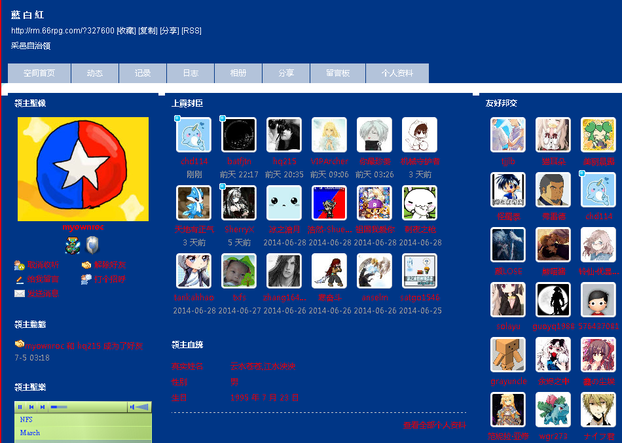Open hq215 visitor avatar
Viewport: 622px width, 443px height.
(284, 135)
